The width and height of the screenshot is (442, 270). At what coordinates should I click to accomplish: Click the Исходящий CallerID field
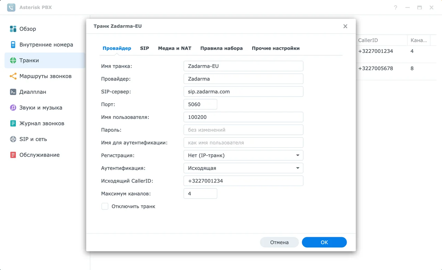(243, 181)
